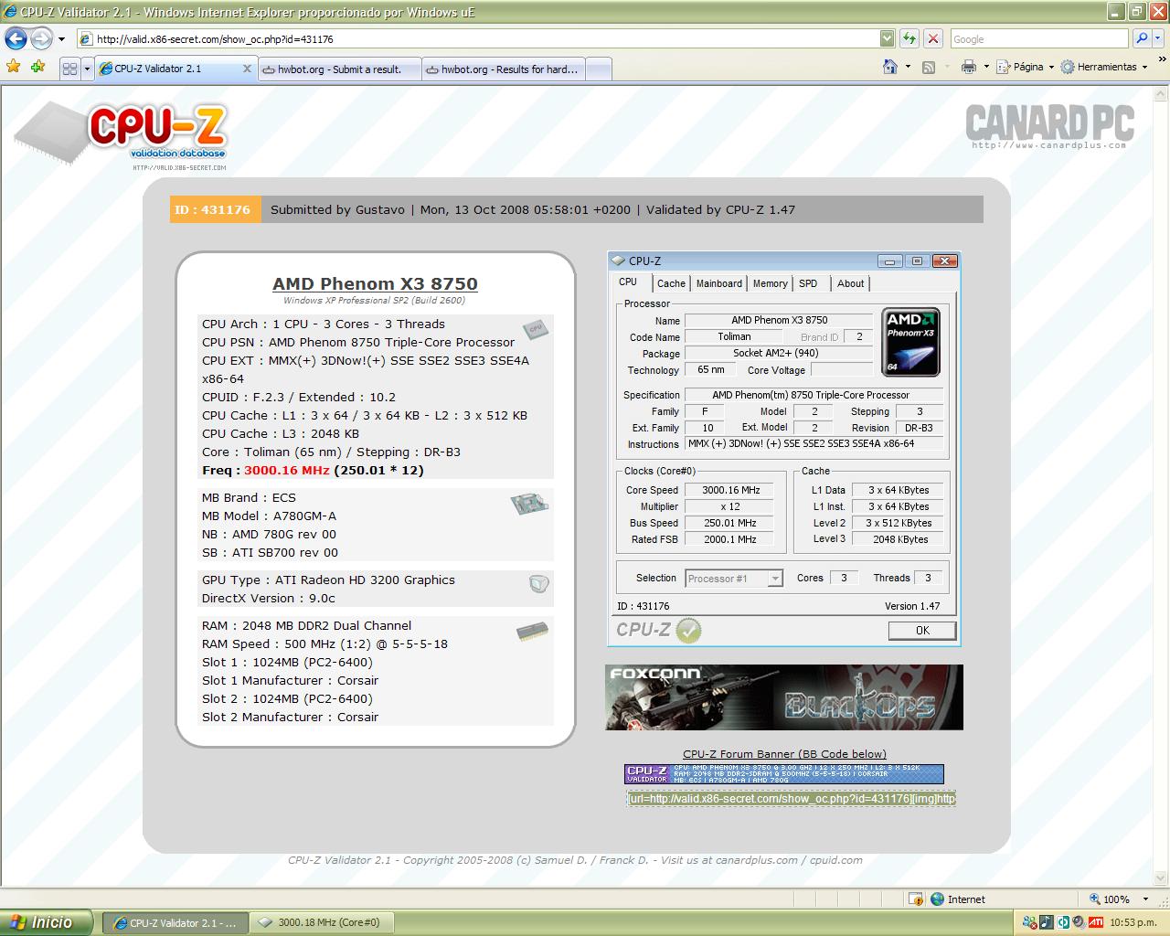Expand the Print options dropdown arrow

986,67
